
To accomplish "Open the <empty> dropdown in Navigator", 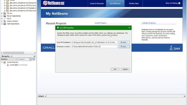I will click(x=25, y=59).
